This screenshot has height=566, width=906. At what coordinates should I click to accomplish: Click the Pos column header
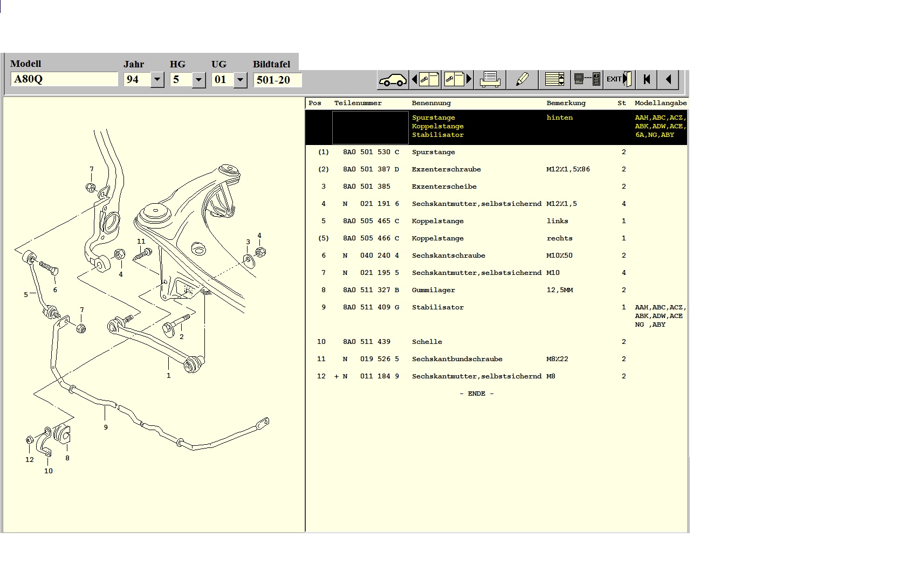[315, 103]
